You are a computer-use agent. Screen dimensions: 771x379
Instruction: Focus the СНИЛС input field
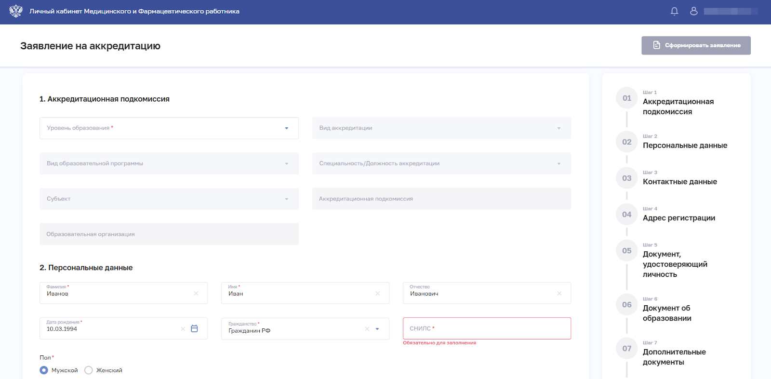(487, 328)
